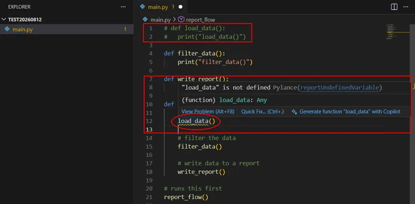Click the Copilot sparkle icon in hover
The height and width of the screenshot is (204, 415).
click(x=294, y=112)
